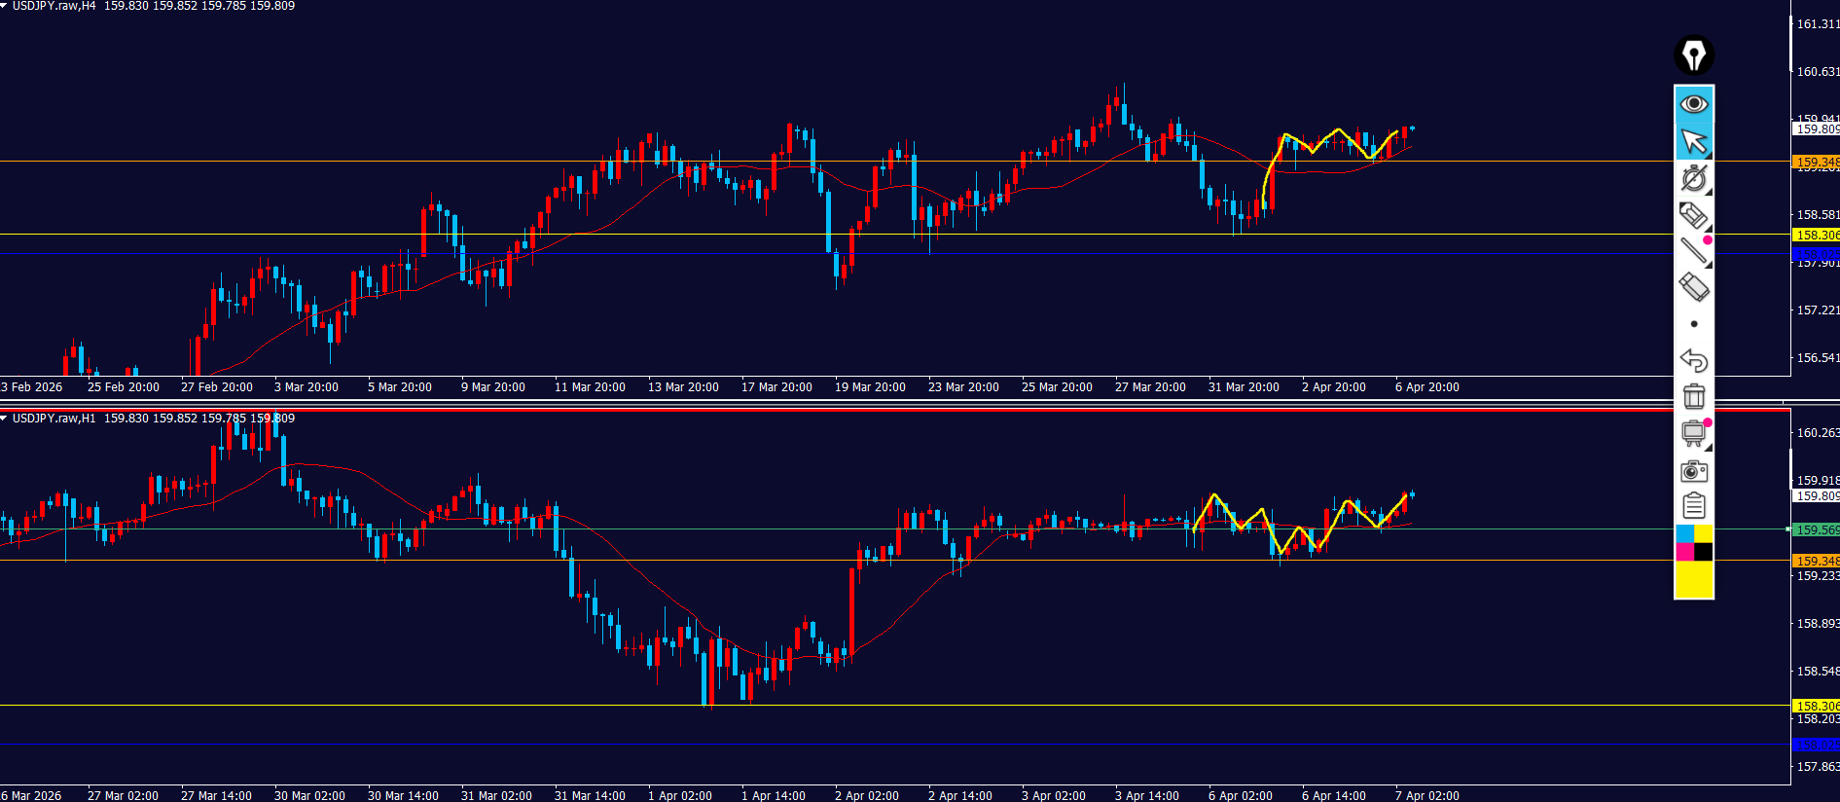Delete drawings with the trash can
The image size is (1840, 802).
pos(1693,396)
